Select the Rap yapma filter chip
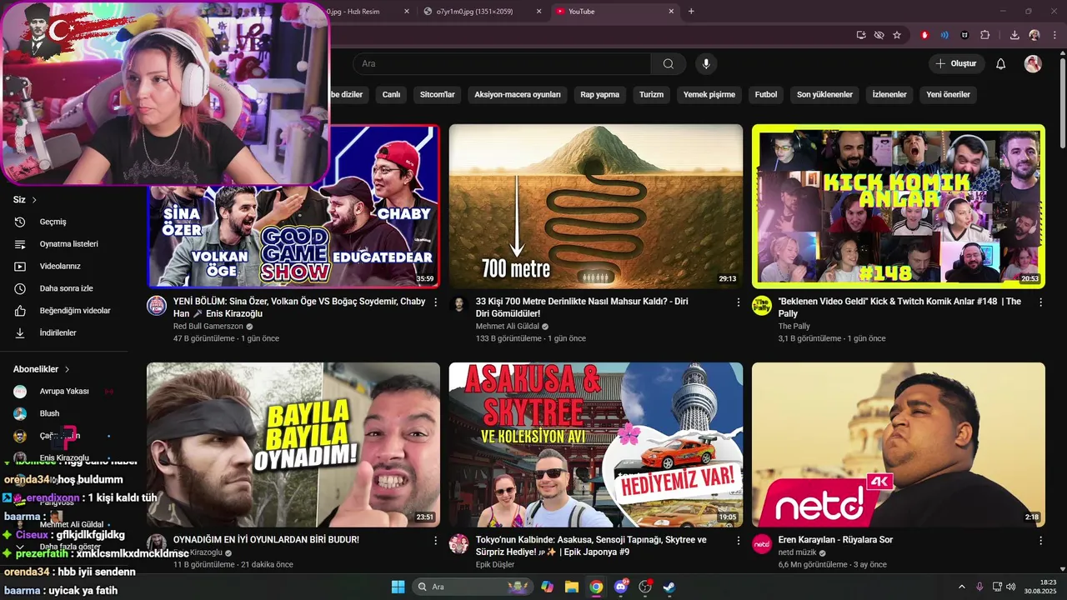This screenshot has height=600, width=1067. point(600,95)
